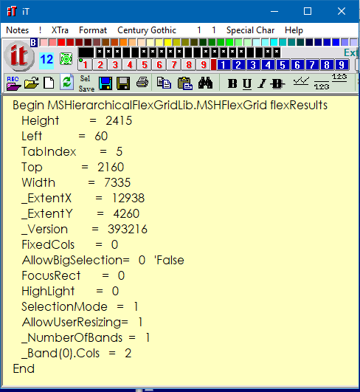Click the '_Band(0).Cols = 2' line

[x=77, y=354]
